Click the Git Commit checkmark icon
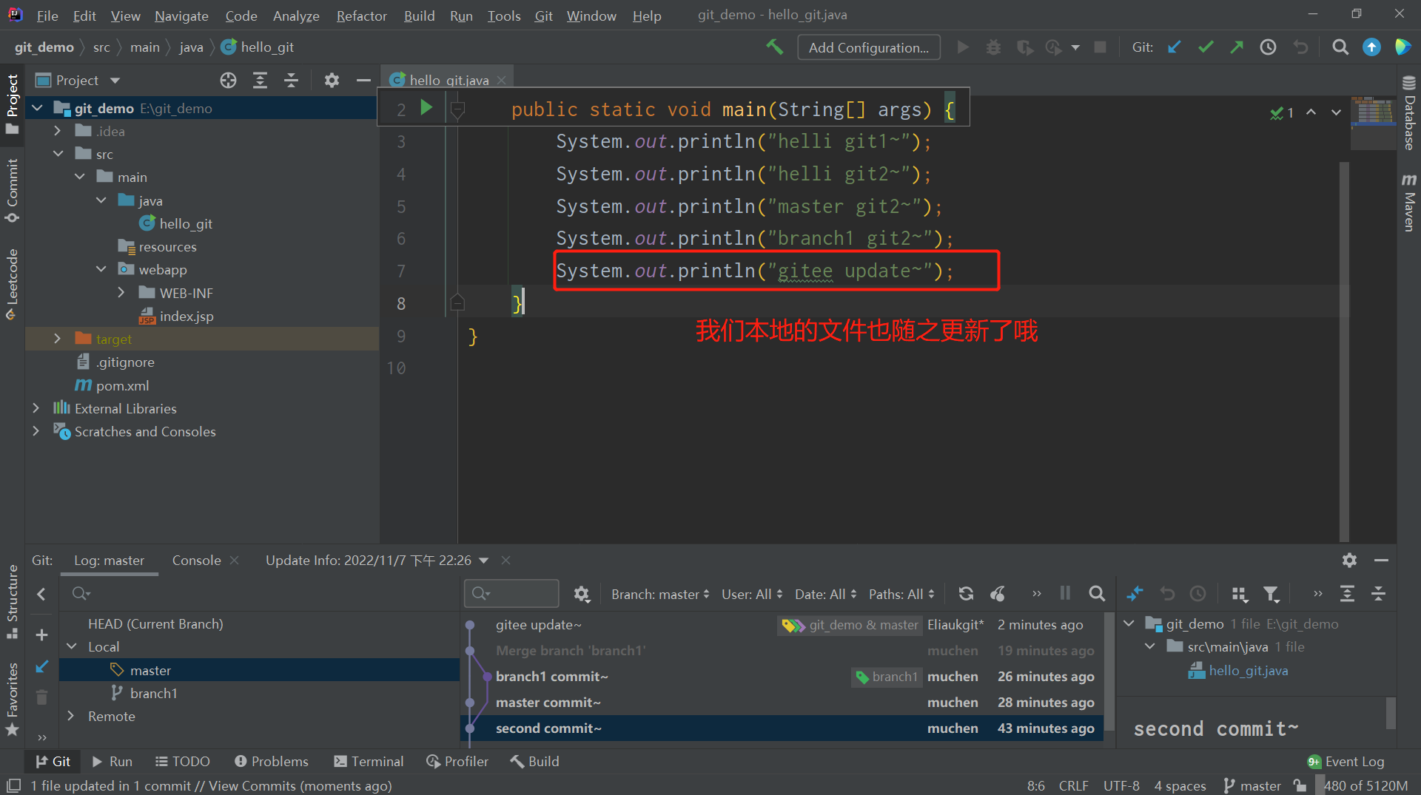 [x=1206, y=47]
